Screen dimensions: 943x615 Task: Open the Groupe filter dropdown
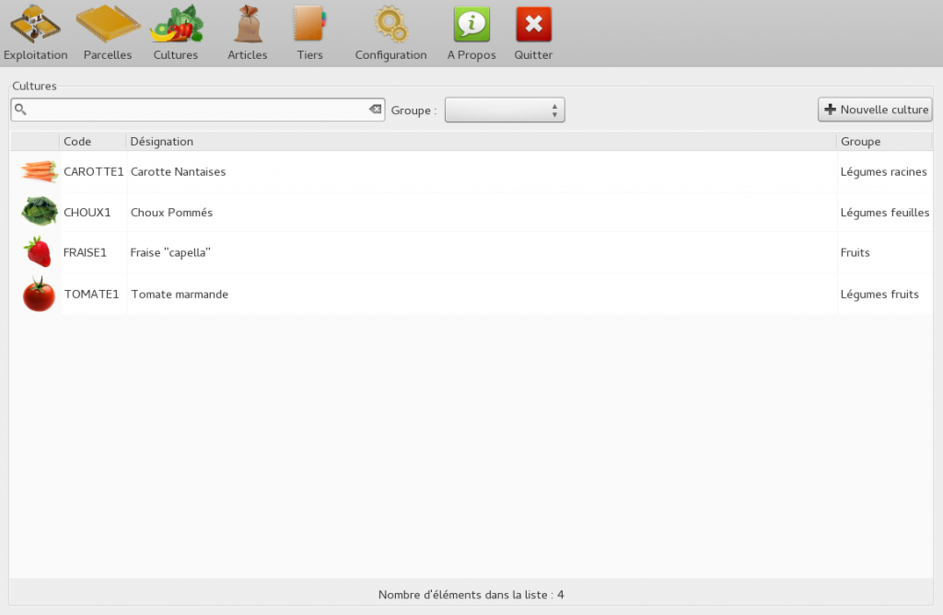point(505,110)
